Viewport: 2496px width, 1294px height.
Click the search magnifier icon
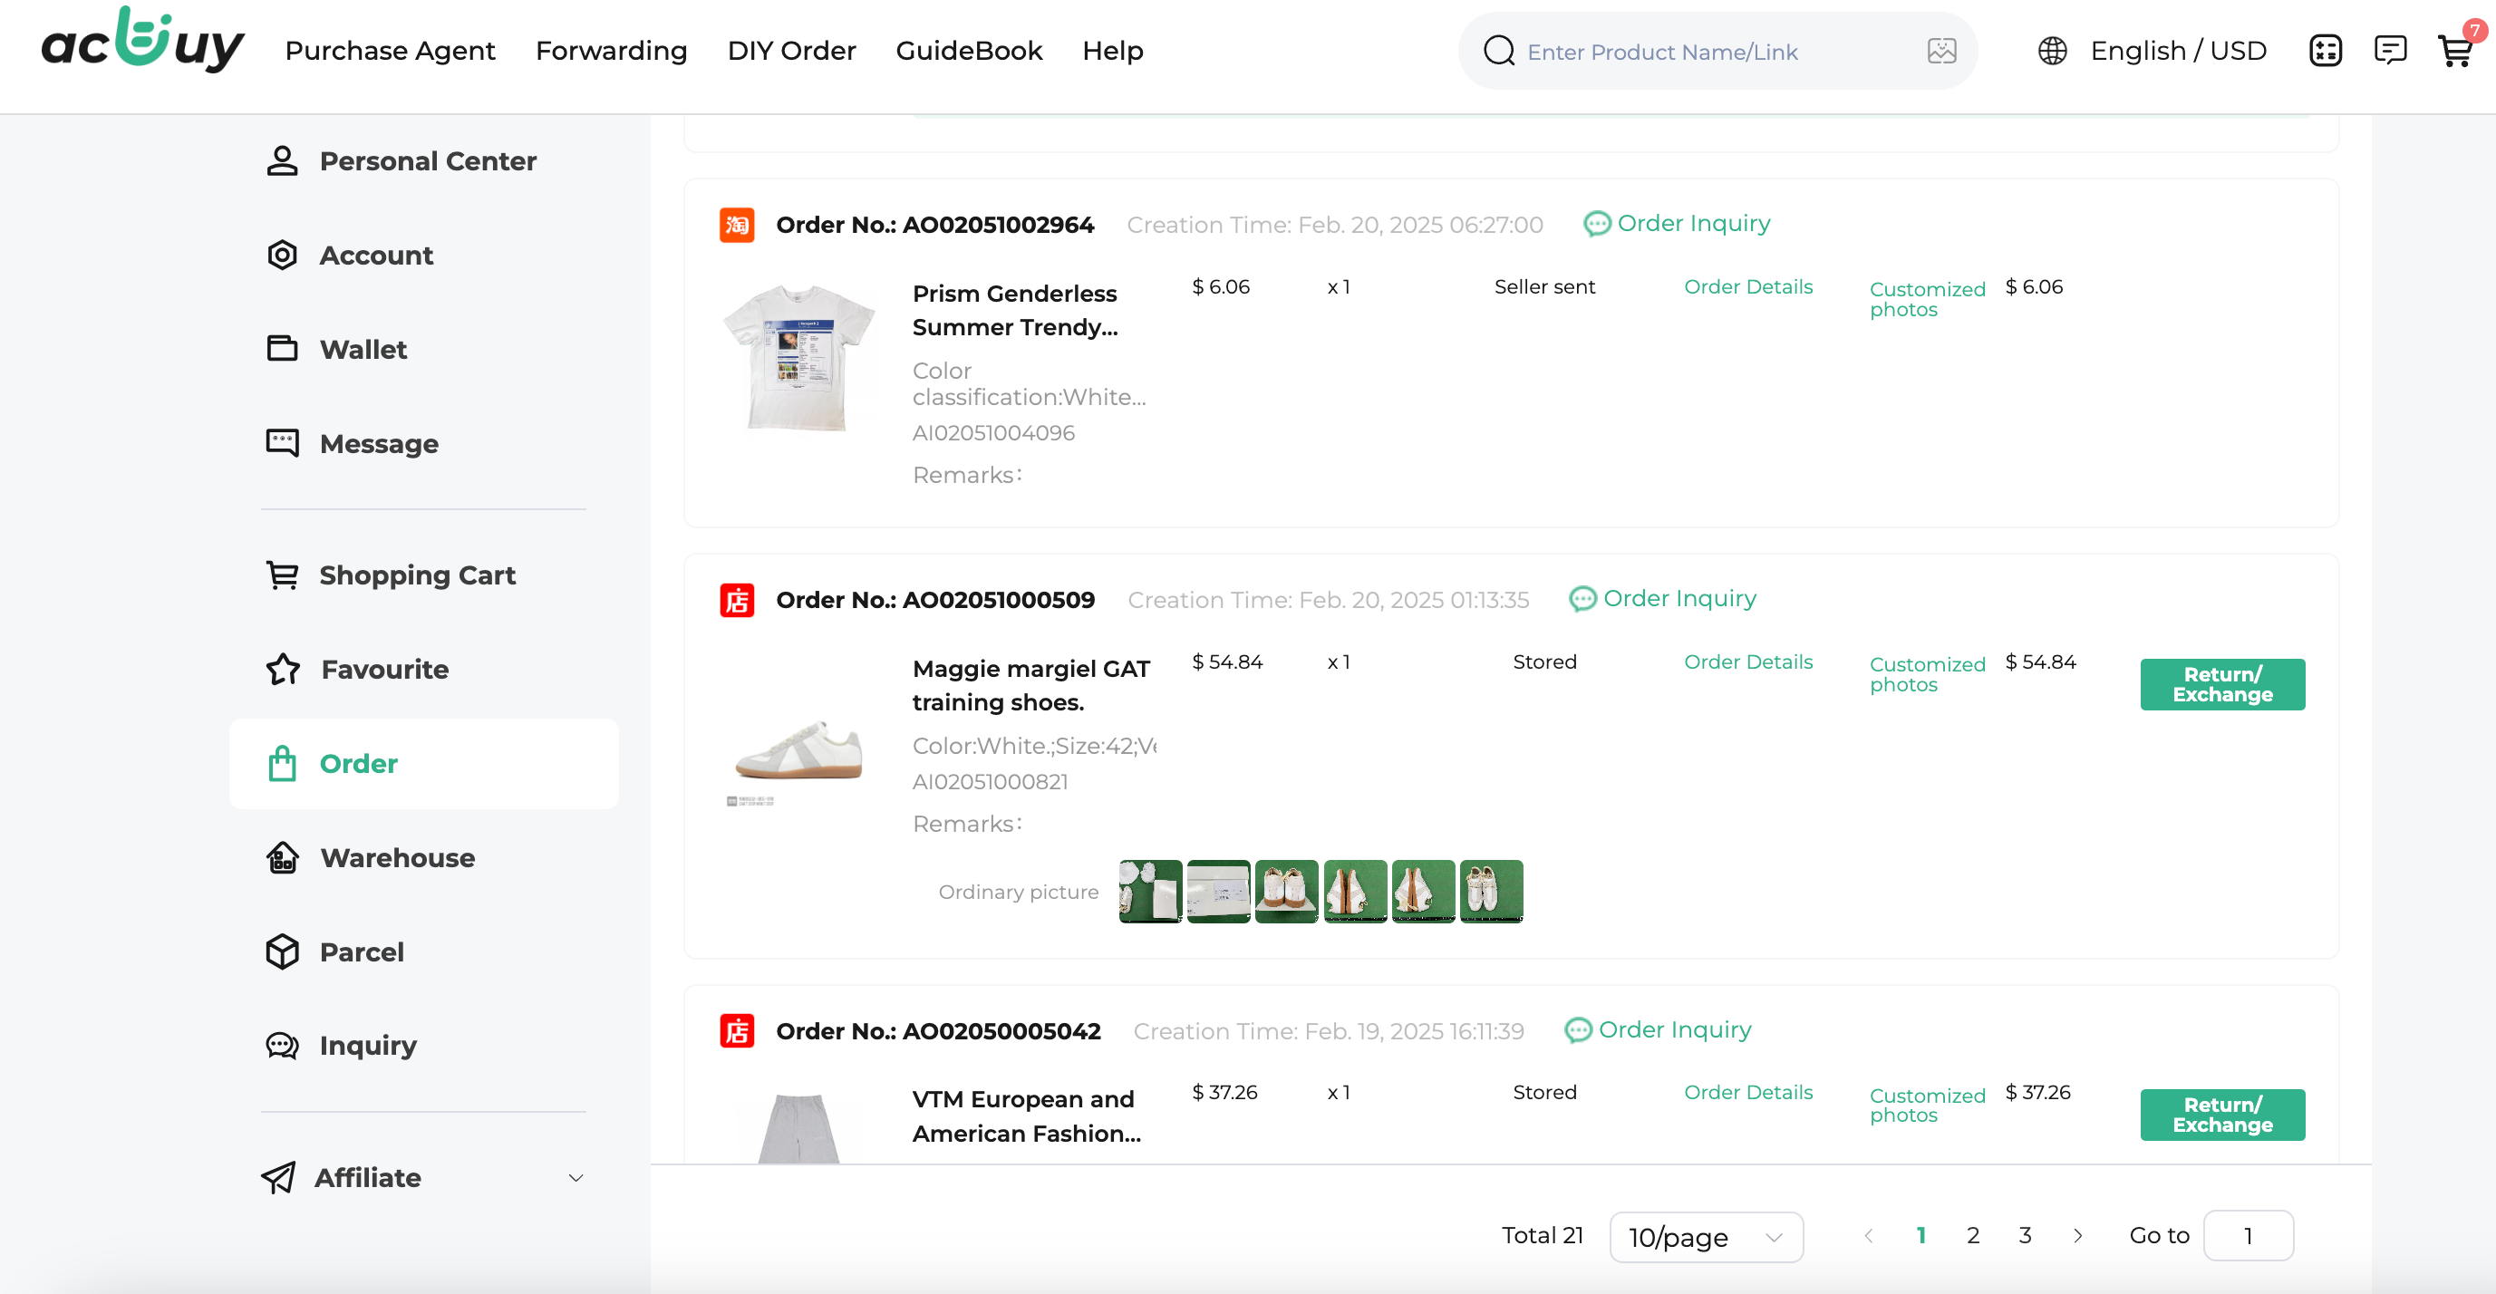click(x=1498, y=51)
